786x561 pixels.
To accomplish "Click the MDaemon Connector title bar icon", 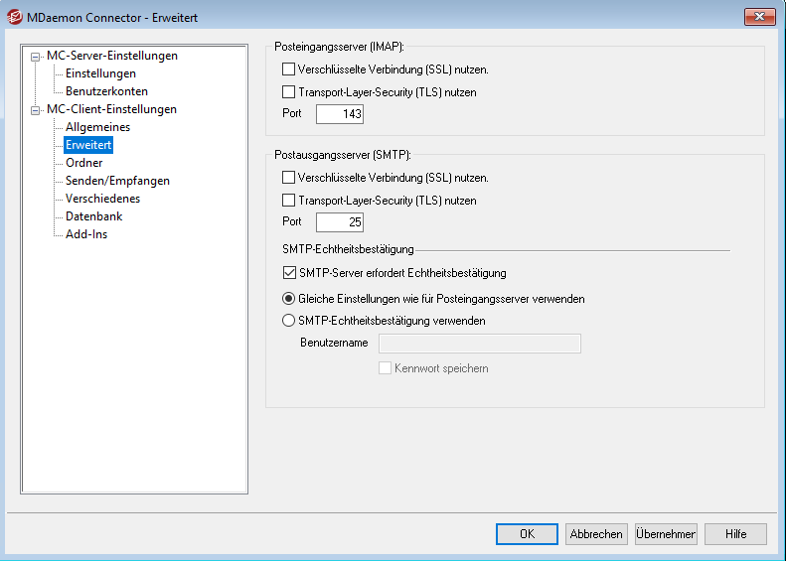I will coord(15,17).
